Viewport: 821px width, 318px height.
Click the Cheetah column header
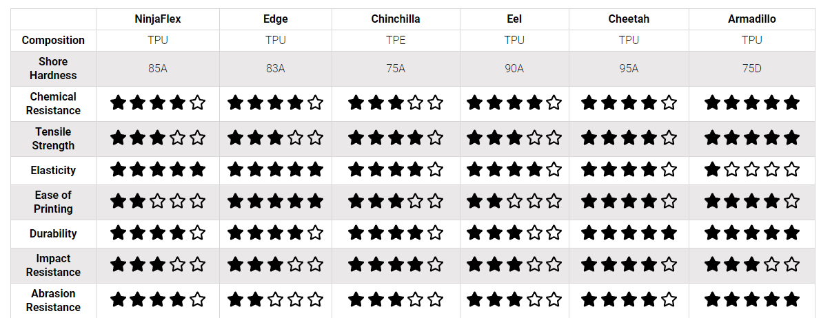(629, 19)
